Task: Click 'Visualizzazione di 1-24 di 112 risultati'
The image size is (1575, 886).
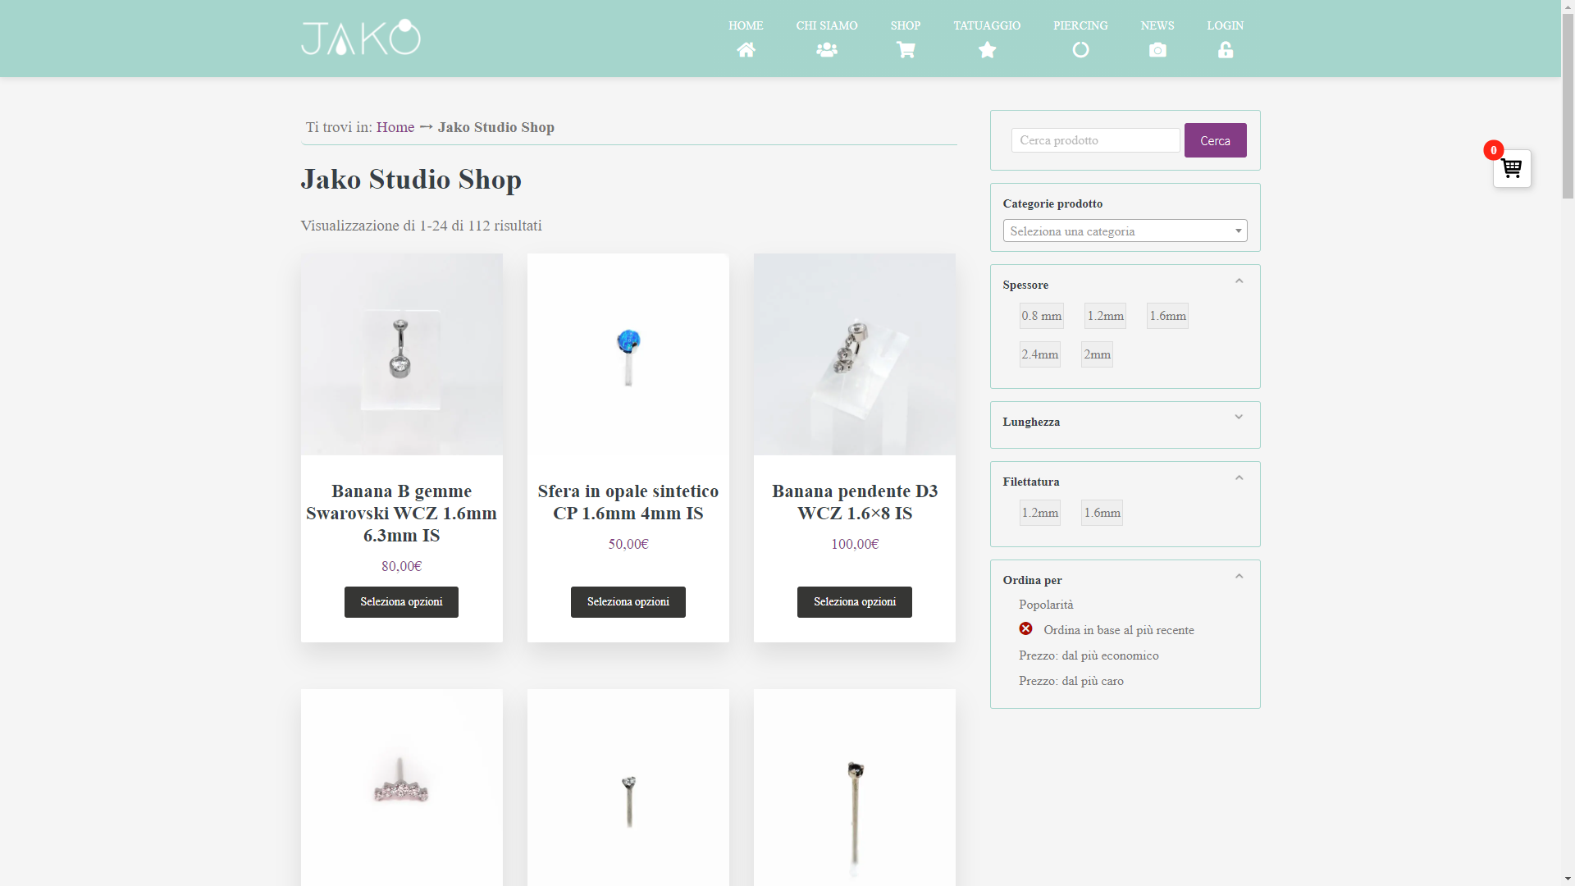Action: (x=421, y=226)
